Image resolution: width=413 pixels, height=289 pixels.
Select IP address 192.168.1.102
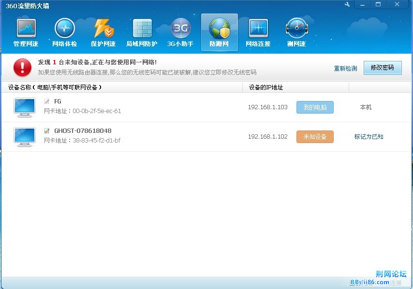(x=267, y=137)
